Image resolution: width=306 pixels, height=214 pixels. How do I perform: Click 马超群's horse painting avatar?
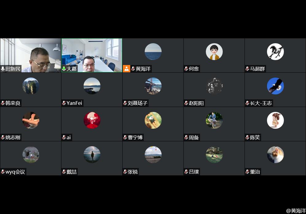(275, 52)
